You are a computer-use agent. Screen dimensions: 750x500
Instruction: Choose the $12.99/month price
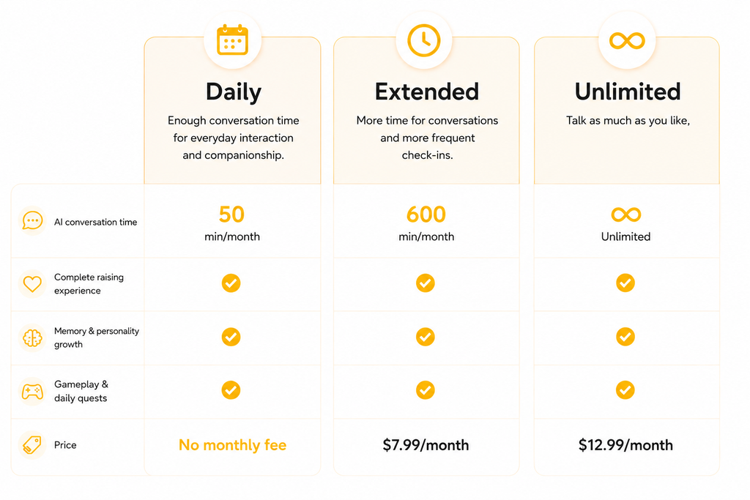625,445
